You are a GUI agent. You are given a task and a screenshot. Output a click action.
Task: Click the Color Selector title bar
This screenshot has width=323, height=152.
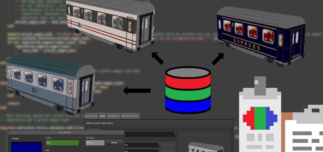coord(66,132)
